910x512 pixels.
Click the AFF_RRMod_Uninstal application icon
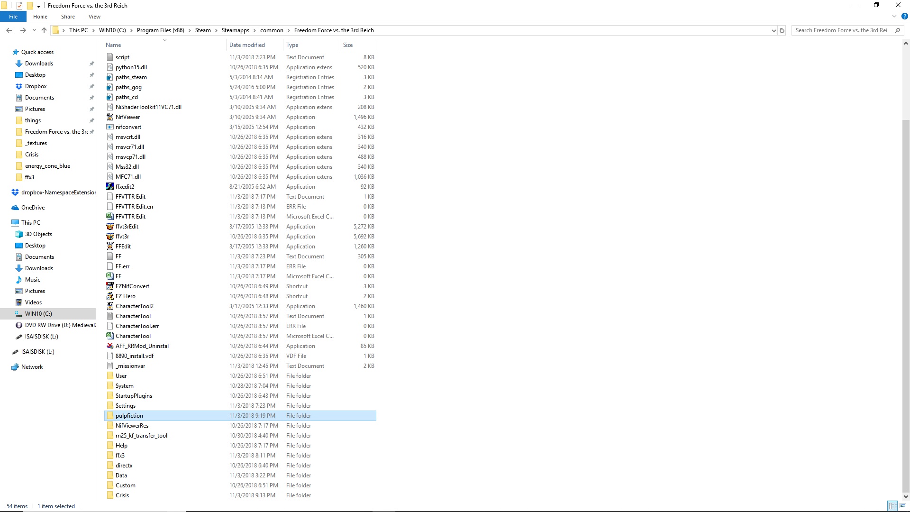(110, 346)
